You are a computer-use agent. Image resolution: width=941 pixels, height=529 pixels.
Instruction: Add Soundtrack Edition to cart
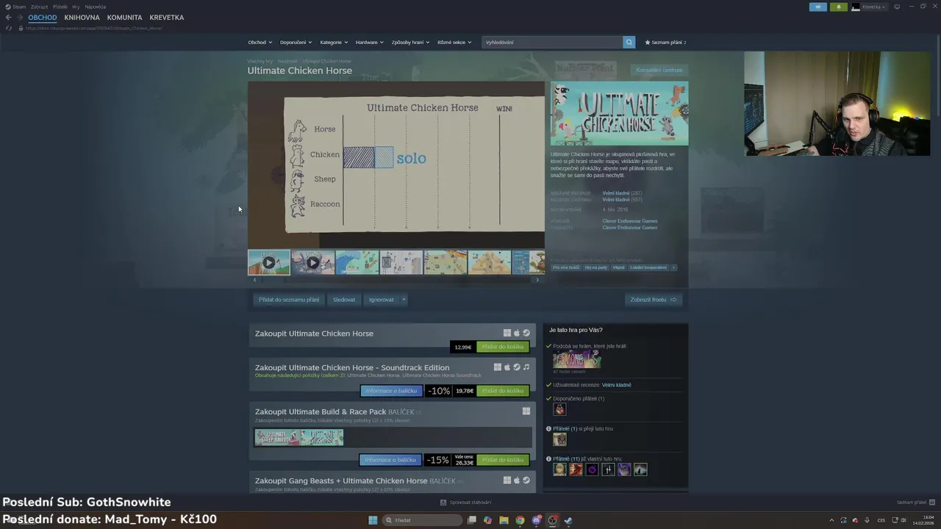coord(503,391)
